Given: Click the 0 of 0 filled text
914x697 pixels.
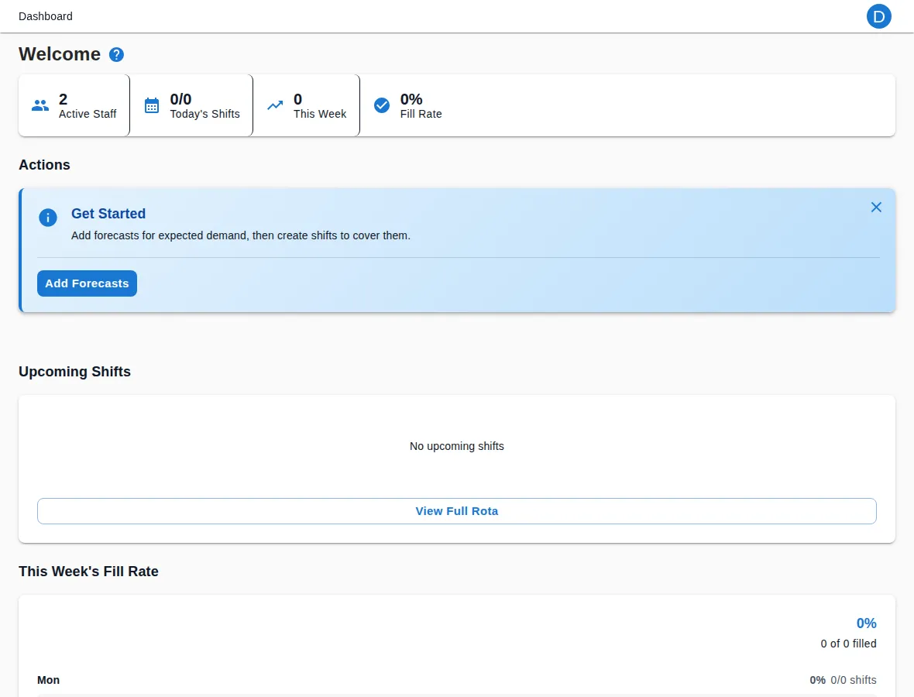Looking at the screenshot, I should pos(849,644).
